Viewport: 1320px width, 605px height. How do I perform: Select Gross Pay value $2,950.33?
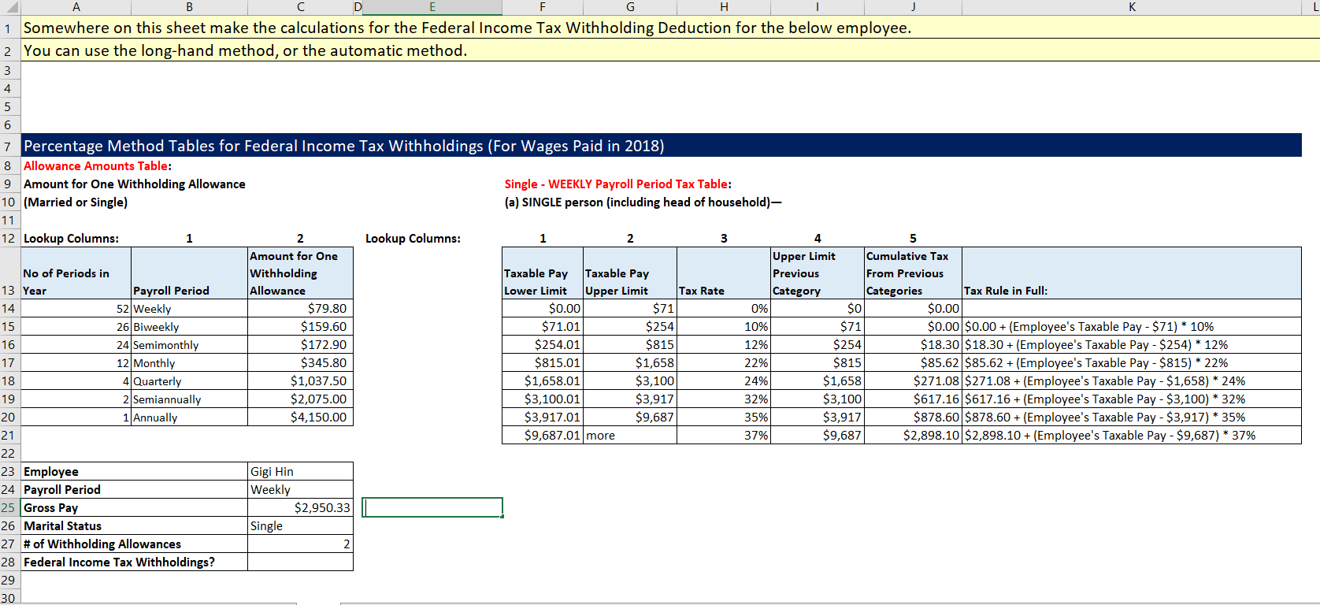pyautogui.click(x=300, y=507)
